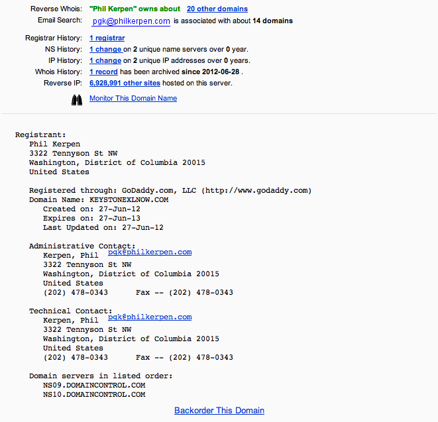Click "1 change" in IP History row
438x422 pixels.
tap(105, 60)
